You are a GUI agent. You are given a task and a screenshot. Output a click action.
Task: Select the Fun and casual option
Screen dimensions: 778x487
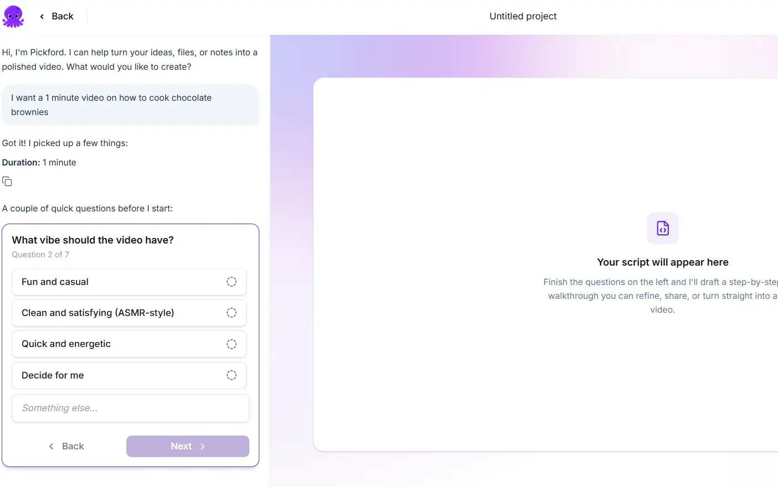[x=129, y=282]
